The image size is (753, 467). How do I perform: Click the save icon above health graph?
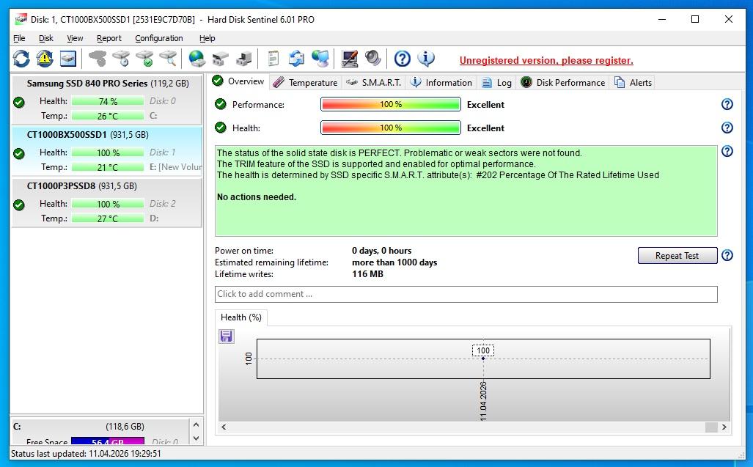[226, 336]
